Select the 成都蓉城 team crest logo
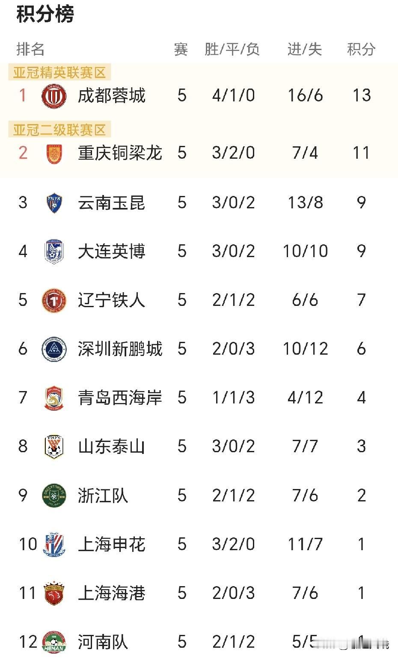The height and width of the screenshot is (658, 398). 51,96
